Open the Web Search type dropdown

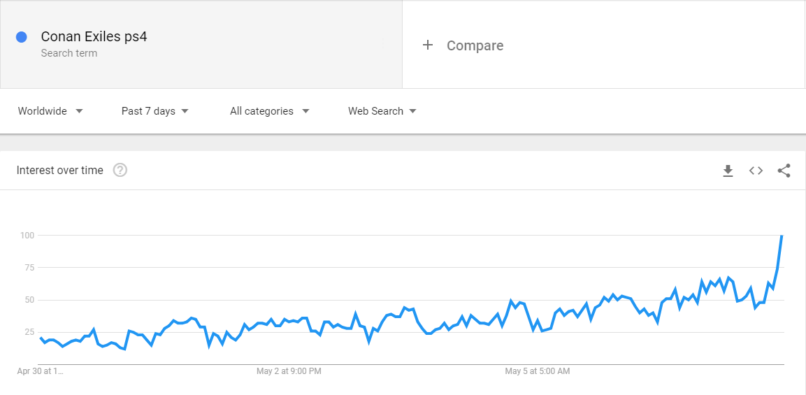(x=382, y=111)
